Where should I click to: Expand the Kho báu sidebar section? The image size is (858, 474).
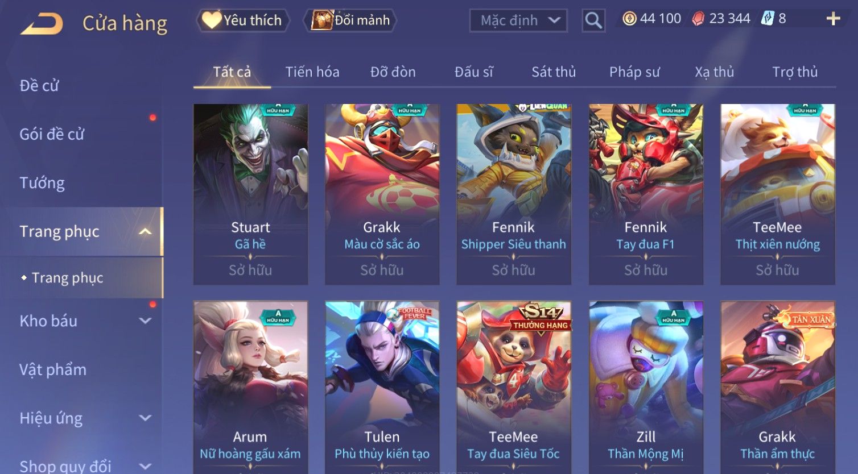click(145, 321)
